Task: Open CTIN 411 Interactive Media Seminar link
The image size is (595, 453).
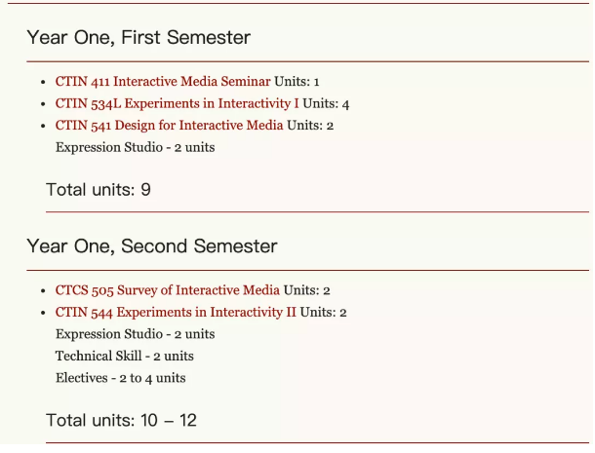Action: click(x=162, y=82)
